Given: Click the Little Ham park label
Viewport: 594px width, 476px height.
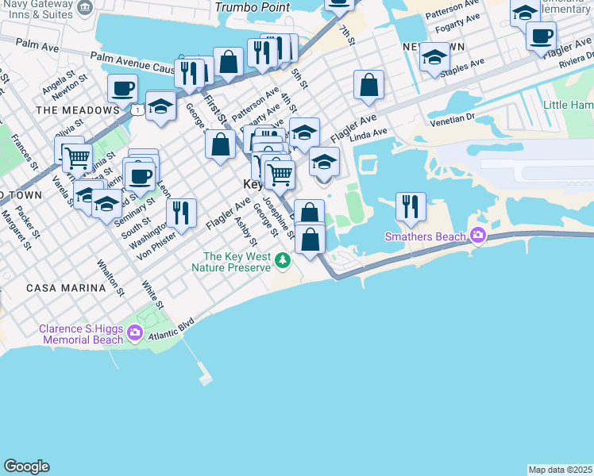Looking at the screenshot, I should 569,105.
